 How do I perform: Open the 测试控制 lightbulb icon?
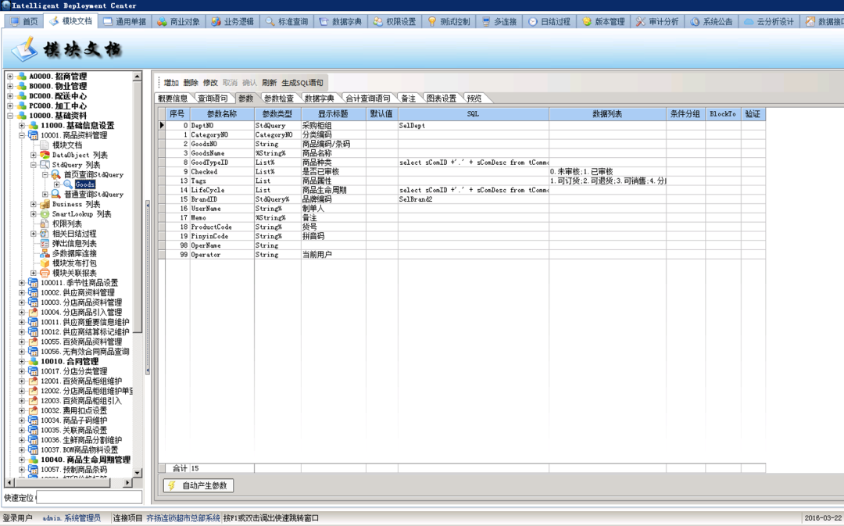pyautogui.click(x=432, y=22)
